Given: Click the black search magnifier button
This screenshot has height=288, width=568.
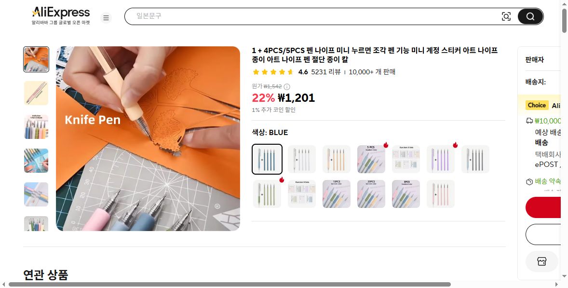Looking at the screenshot, I should coord(530,16).
